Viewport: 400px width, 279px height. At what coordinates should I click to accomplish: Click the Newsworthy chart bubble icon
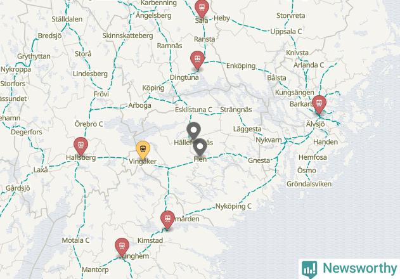click(x=309, y=269)
